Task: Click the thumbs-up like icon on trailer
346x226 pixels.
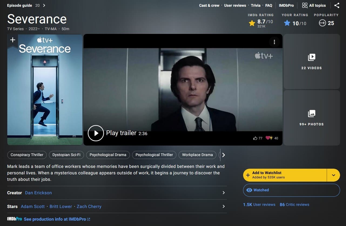Action: [x=255, y=138]
